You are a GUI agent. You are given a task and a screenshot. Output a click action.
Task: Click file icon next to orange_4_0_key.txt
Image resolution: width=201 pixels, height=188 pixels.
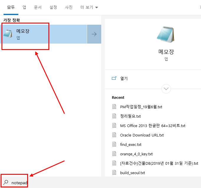[114, 154]
